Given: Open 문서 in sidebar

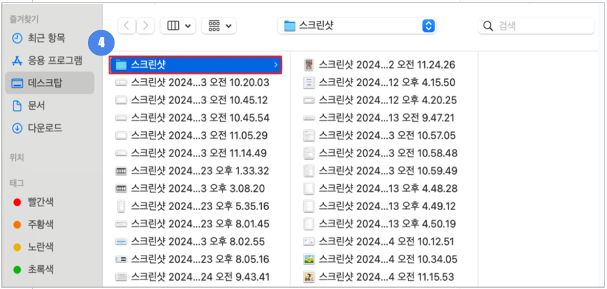Looking at the screenshot, I should click(x=36, y=105).
